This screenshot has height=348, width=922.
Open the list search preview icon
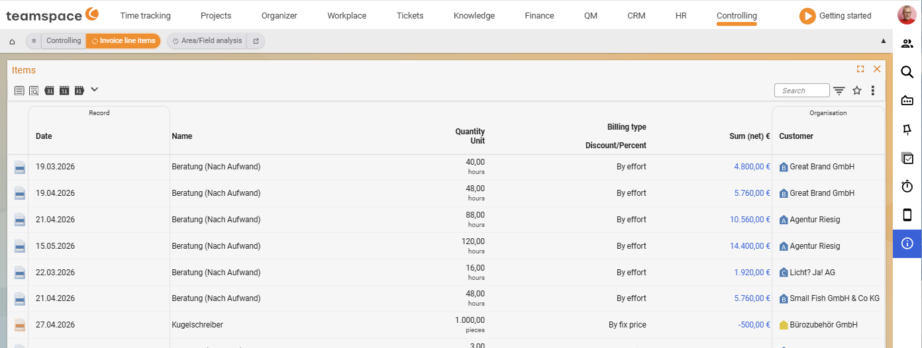click(x=34, y=90)
